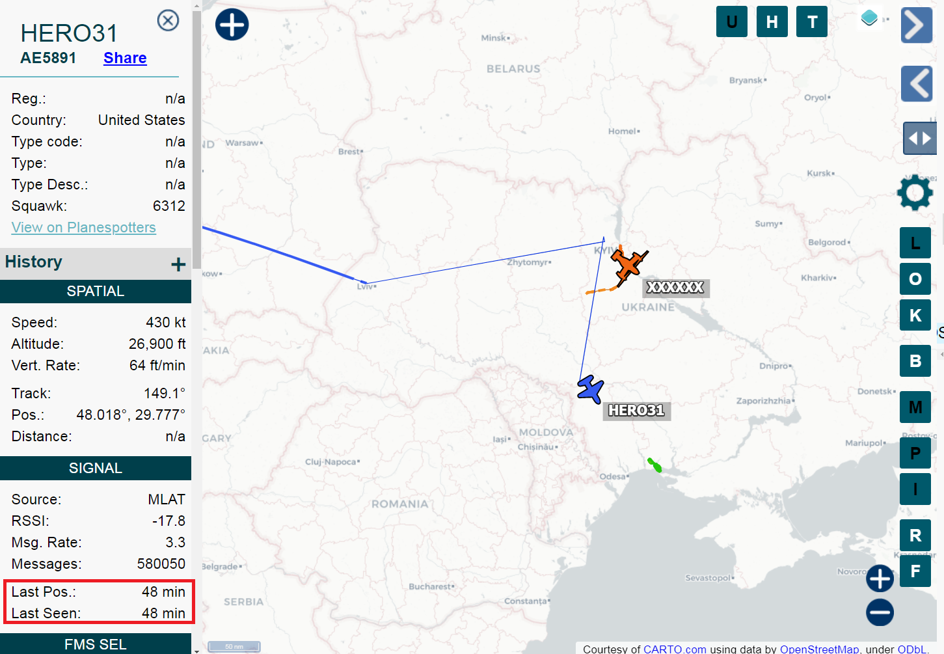
Task: Open OpenStreetMap attribution link
Action: click(819, 649)
